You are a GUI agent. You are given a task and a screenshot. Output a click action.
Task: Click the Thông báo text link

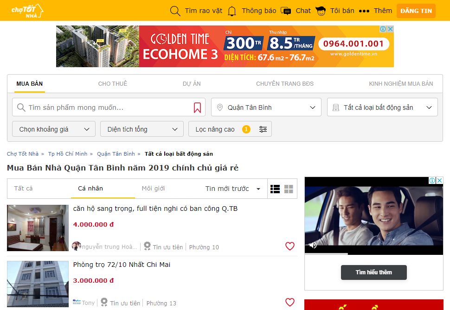click(259, 11)
